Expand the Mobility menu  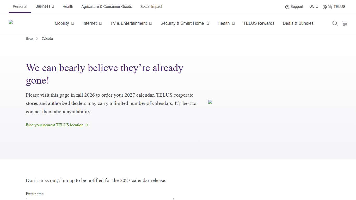click(x=64, y=23)
